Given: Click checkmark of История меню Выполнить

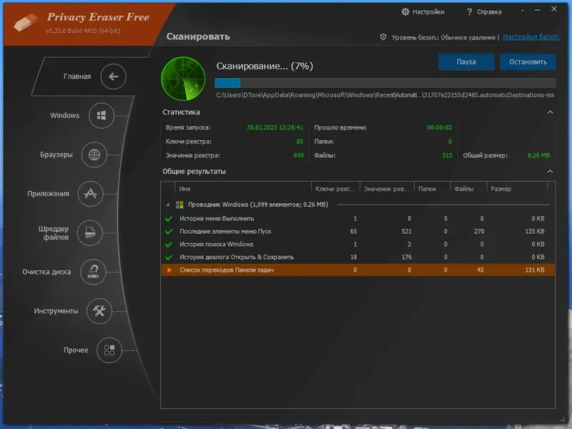Looking at the screenshot, I should [x=169, y=219].
